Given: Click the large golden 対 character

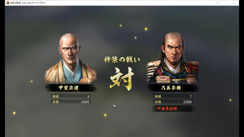Looking at the screenshot, I should pos(122,79).
